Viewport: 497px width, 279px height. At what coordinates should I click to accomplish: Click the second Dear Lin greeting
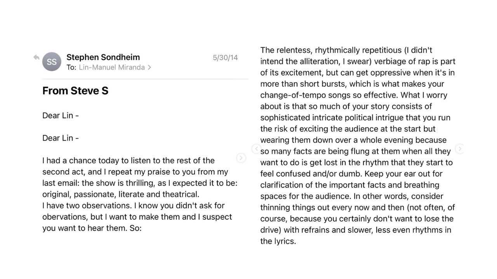pos(61,138)
